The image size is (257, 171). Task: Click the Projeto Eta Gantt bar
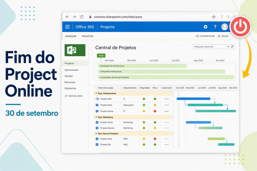[226, 144]
